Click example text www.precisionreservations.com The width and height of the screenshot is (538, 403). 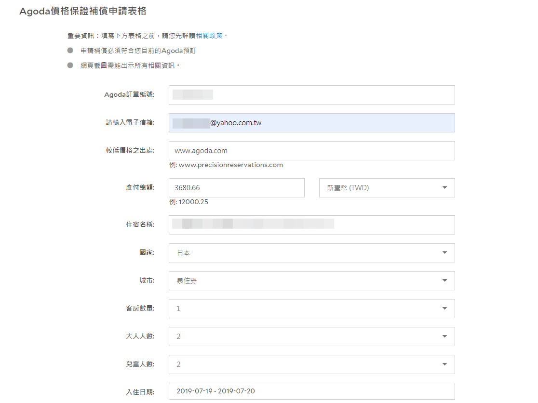pyautogui.click(x=231, y=165)
